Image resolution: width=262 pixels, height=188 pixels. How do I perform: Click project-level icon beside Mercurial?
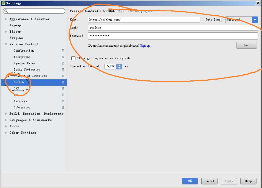click(63, 101)
